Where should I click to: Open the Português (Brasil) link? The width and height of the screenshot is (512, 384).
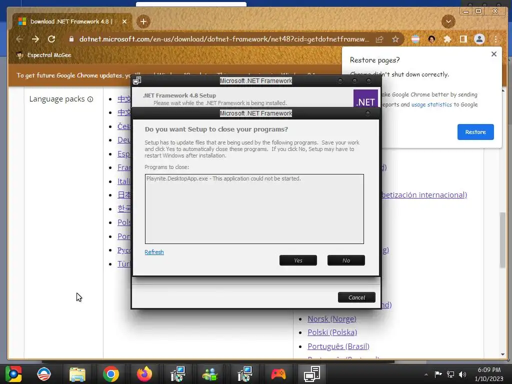tap(338, 346)
